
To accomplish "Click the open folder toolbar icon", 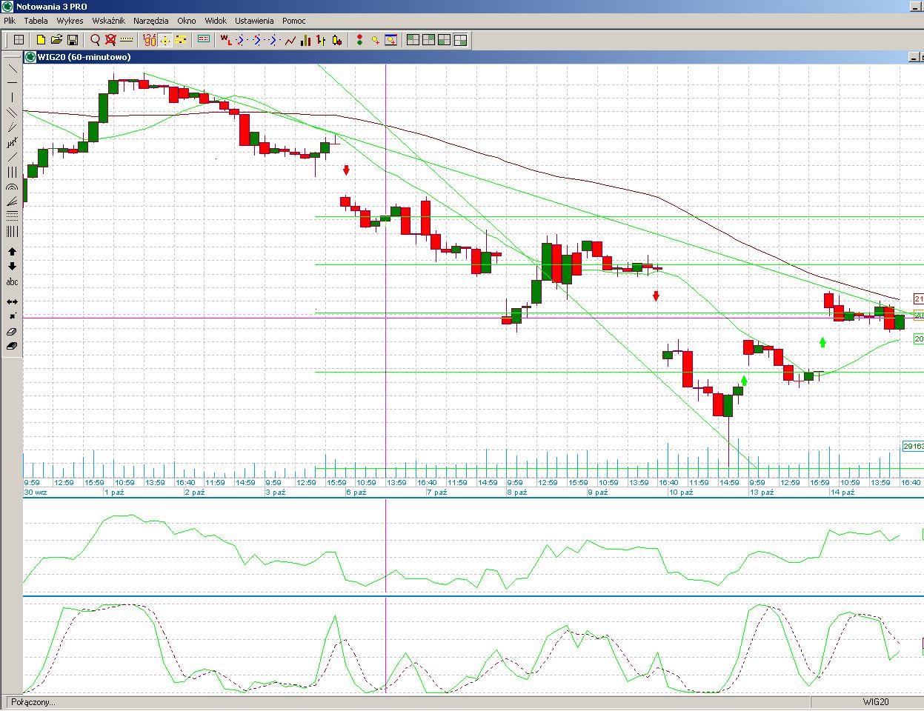I will click(x=56, y=40).
